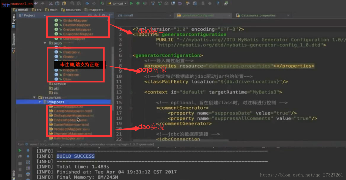
Task: Click the Cut scissors icon
Action: point(51,4)
